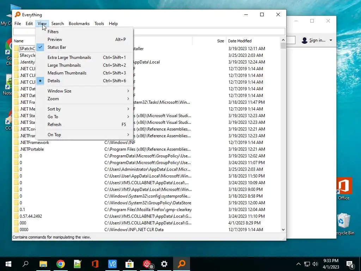The width and height of the screenshot is (361, 271).
Task: Expand the Sort by submenu
Action: [84, 109]
